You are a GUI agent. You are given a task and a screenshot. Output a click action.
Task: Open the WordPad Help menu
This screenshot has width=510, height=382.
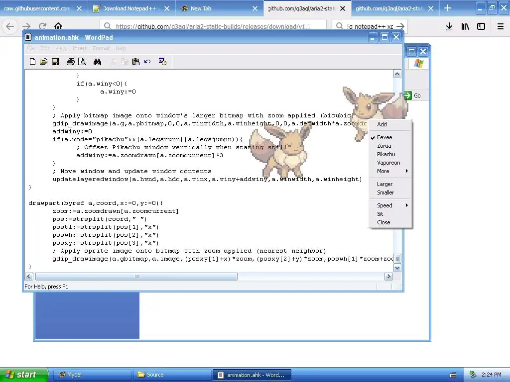(121, 48)
